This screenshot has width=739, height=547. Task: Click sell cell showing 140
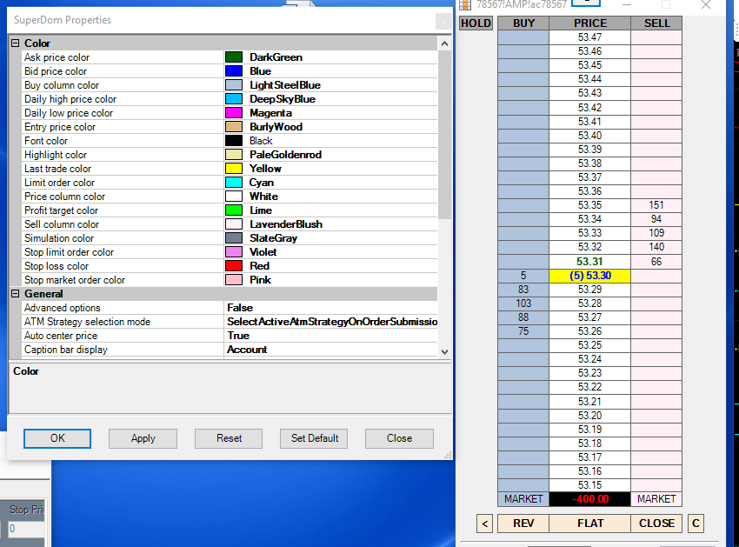656,247
